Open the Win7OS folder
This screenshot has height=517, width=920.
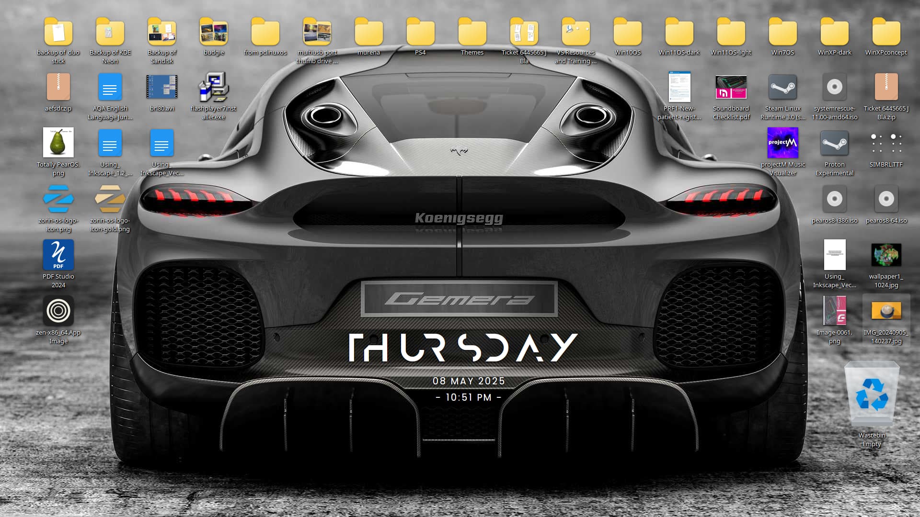pos(782,32)
